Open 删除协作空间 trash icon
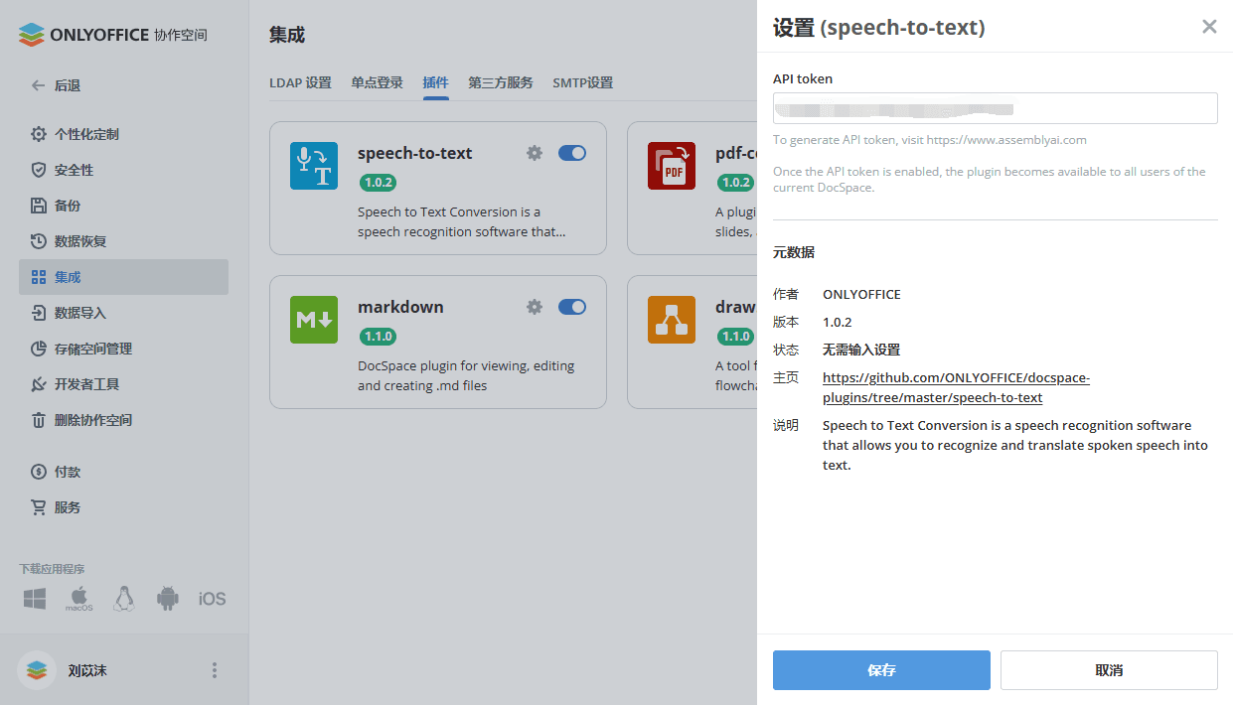1233x705 pixels. (x=38, y=420)
